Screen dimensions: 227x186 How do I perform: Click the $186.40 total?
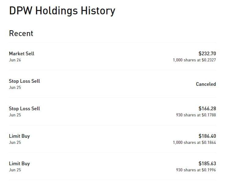207,136
